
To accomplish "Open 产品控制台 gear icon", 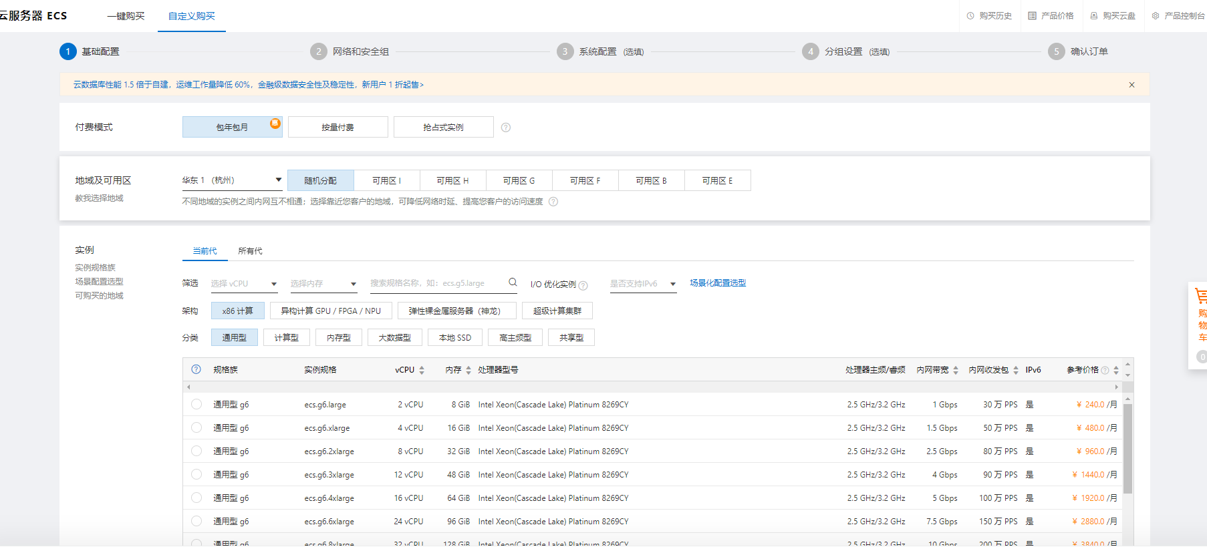I will 1156,15.
